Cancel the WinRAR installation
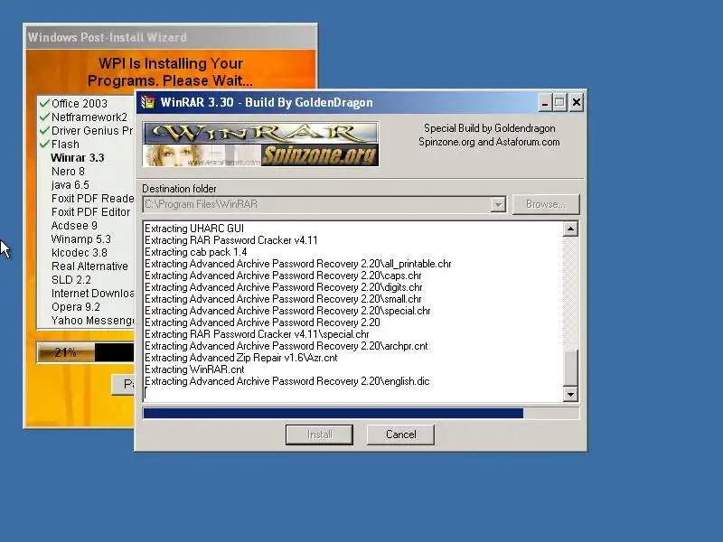Viewport: 723px width, 542px height. [x=400, y=435]
